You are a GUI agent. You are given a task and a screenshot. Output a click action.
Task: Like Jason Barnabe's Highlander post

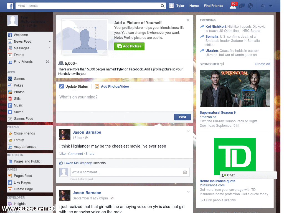[x=62, y=154]
